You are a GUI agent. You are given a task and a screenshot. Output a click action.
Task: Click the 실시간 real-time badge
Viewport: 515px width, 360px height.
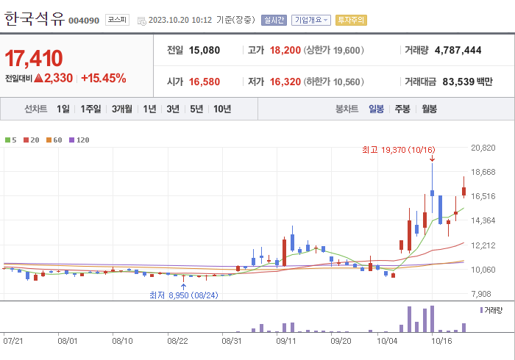(274, 20)
